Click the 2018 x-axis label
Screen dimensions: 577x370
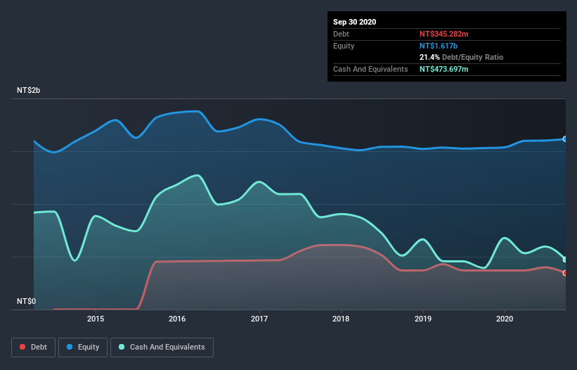341,319
